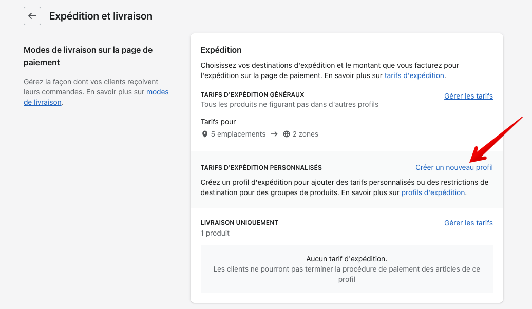Open the "tarifs d'expédition" help link
Viewport: 532px width, 309px height.
(414, 75)
